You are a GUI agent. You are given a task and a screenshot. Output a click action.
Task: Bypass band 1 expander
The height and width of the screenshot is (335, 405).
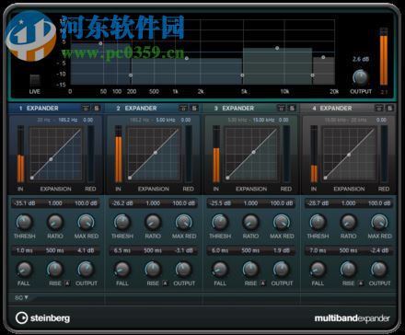tap(86, 108)
